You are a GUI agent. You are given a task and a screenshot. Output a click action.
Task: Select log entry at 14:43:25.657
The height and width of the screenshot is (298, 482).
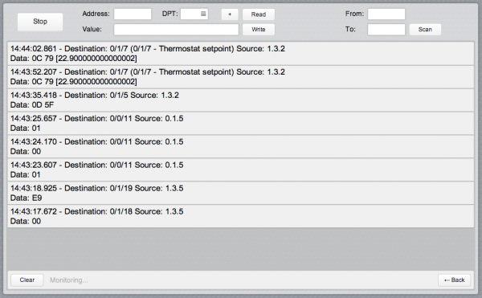point(241,123)
